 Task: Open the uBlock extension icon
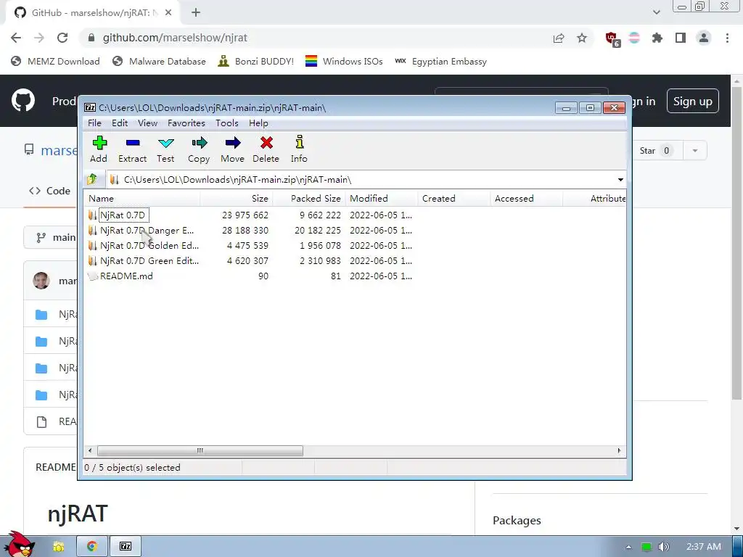coord(612,39)
